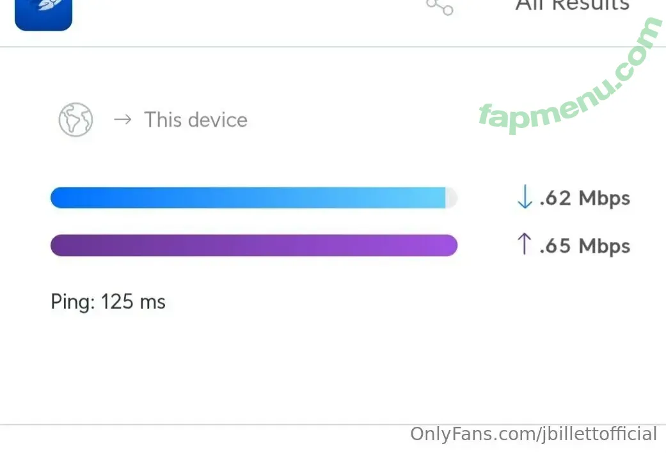Tap the blue rocket app icon
This screenshot has width=666, height=453.
point(44,13)
